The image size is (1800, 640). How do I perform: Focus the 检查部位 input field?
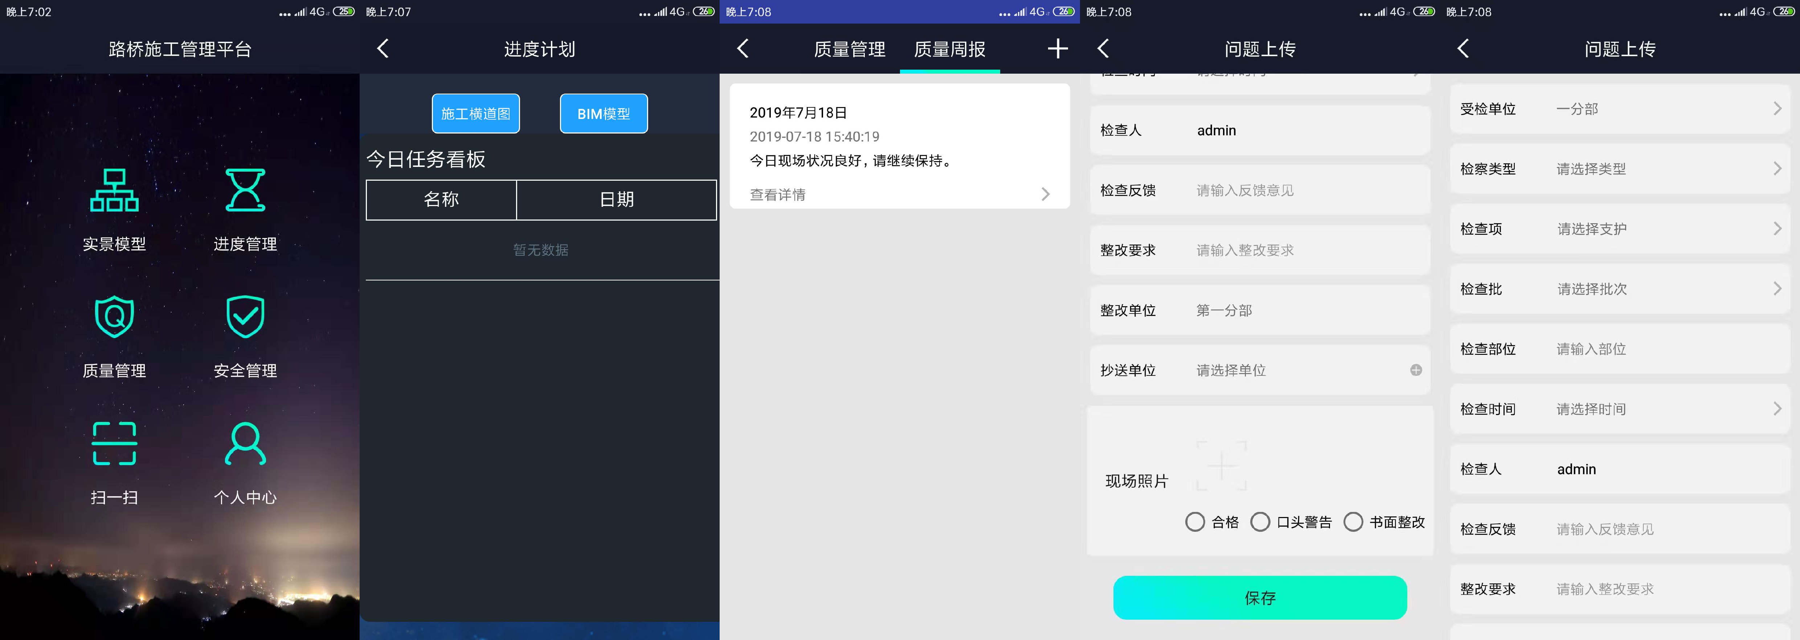(x=1620, y=349)
